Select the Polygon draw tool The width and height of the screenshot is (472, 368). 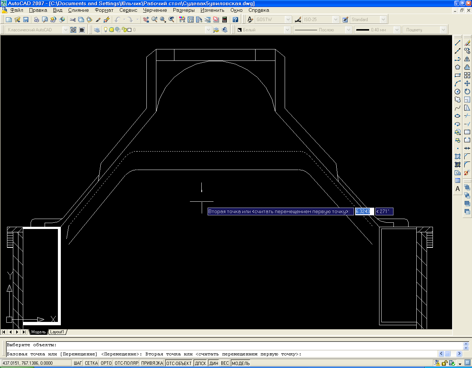[x=458, y=67]
